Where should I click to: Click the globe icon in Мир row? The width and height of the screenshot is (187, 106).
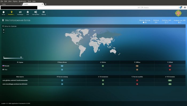pyautogui.click(x=3, y=70)
